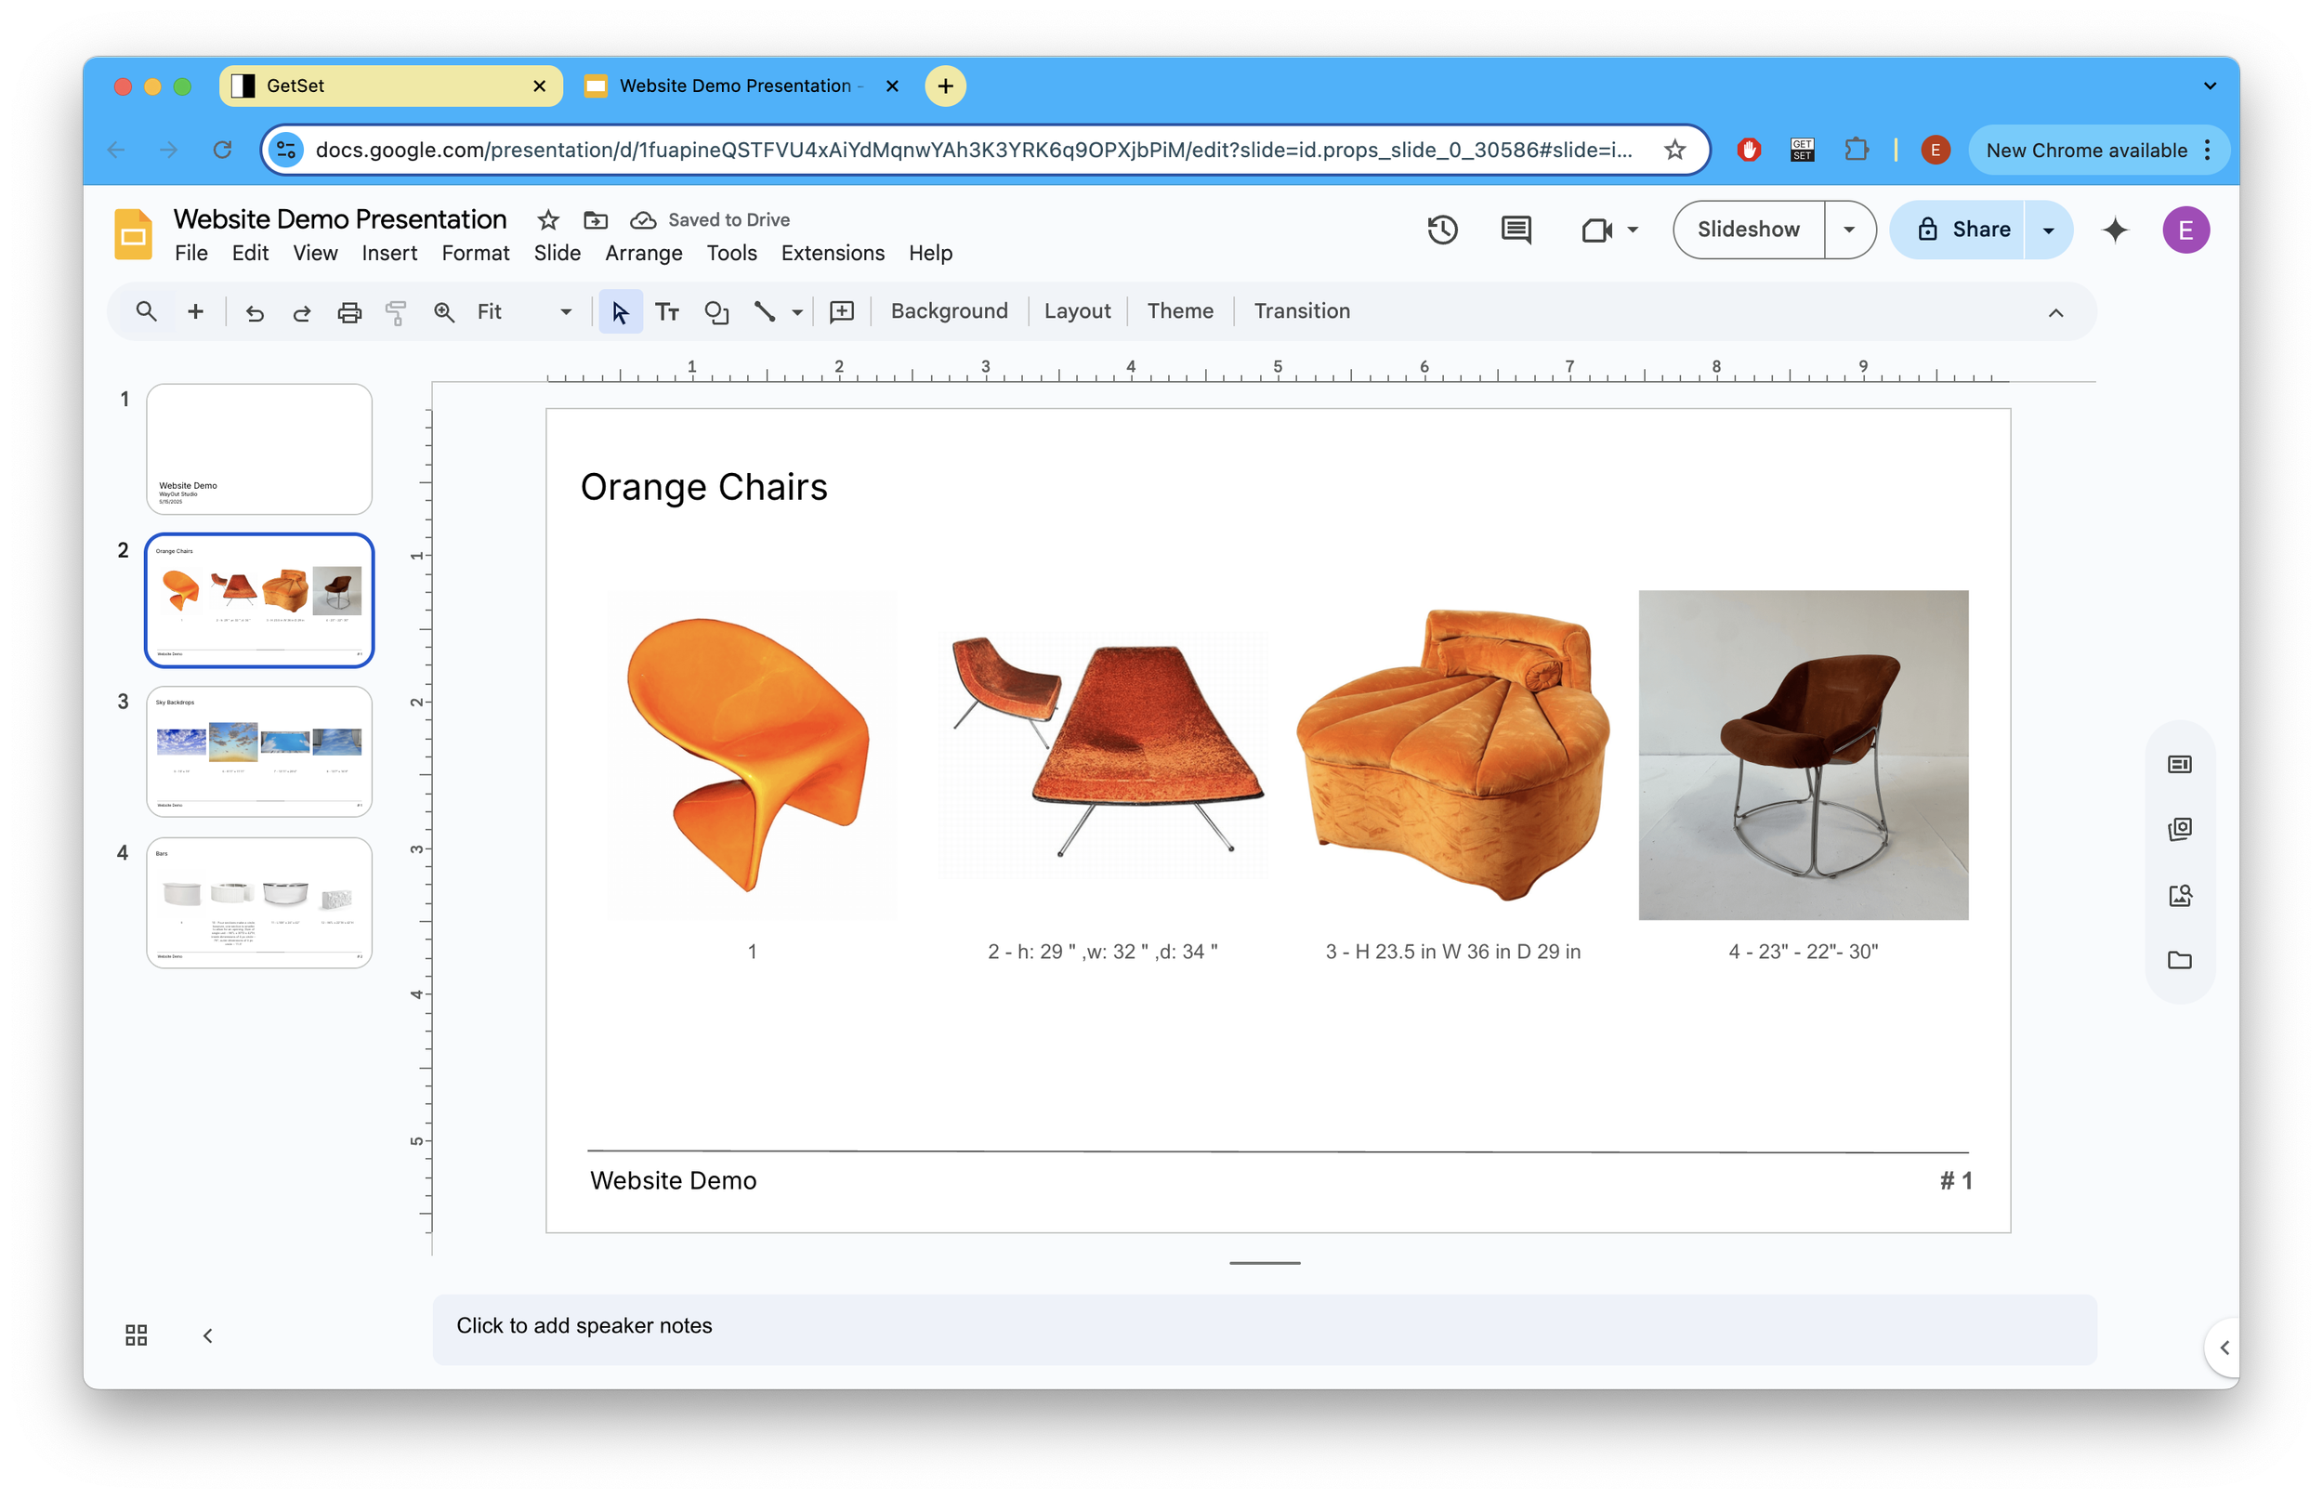Screen dimensions: 2323x1499
Task: Hide the menus with collapse chevron
Action: [x=2054, y=312]
